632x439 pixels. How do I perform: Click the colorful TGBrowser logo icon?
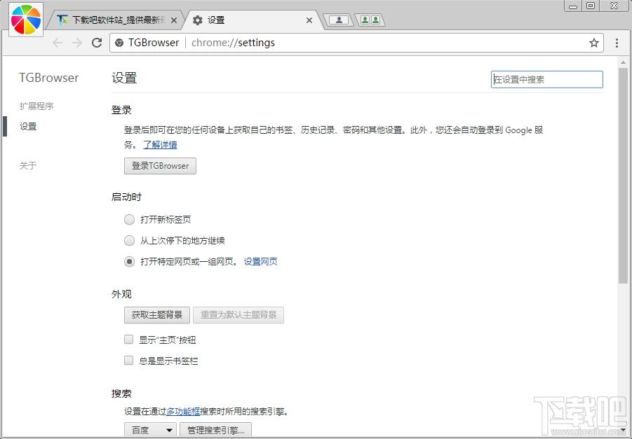pyautogui.click(x=26, y=20)
